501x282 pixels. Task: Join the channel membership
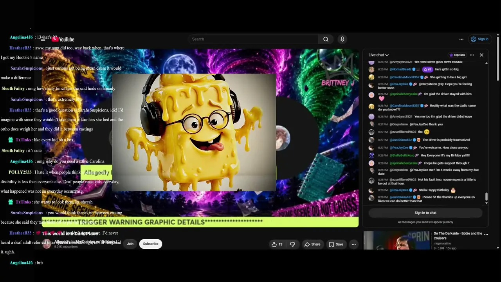point(130,244)
